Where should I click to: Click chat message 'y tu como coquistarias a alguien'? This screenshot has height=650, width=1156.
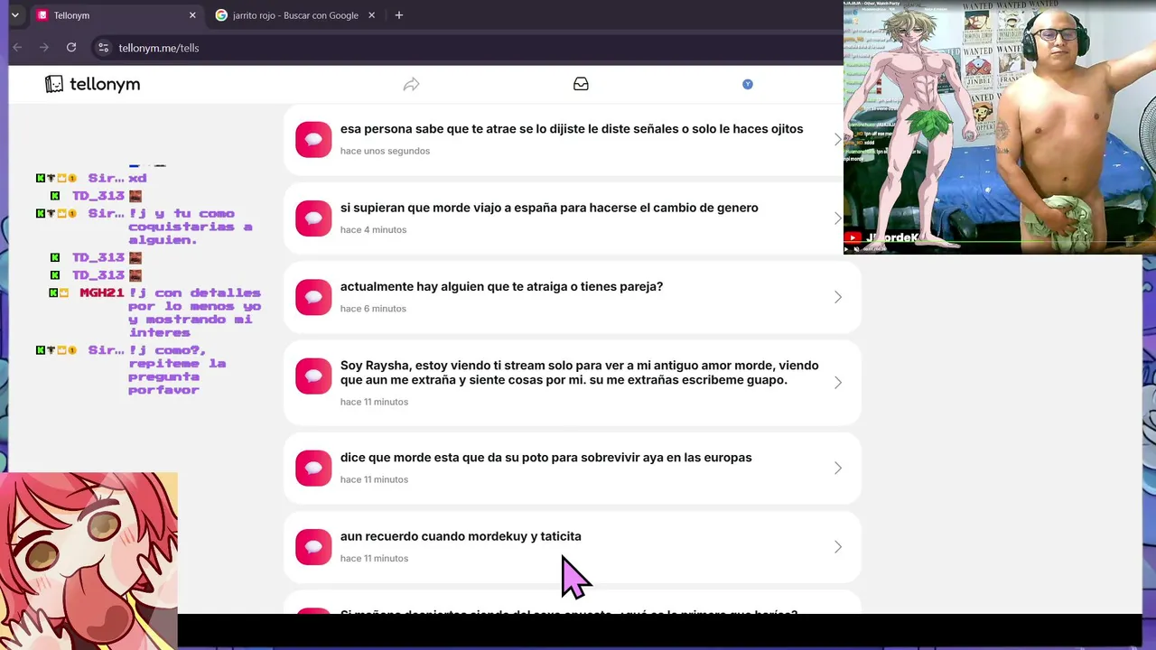[x=191, y=227]
